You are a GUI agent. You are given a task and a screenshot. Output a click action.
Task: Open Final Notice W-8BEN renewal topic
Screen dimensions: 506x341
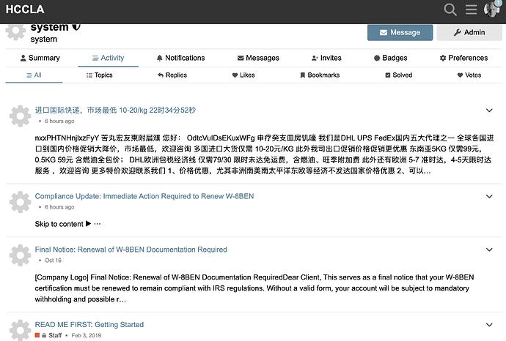pyautogui.click(x=131, y=250)
